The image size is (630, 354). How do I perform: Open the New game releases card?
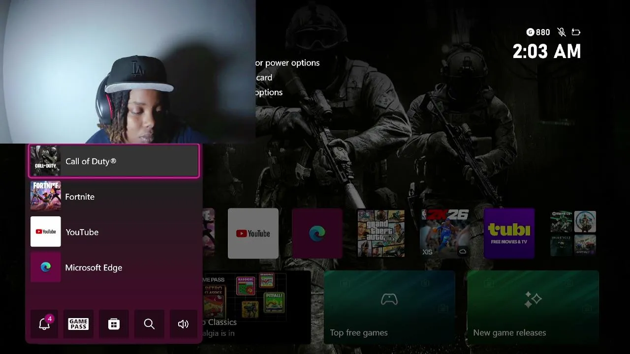[x=533, y=307]
